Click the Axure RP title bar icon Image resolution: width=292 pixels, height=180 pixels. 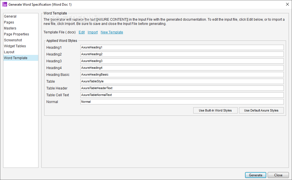5,4
